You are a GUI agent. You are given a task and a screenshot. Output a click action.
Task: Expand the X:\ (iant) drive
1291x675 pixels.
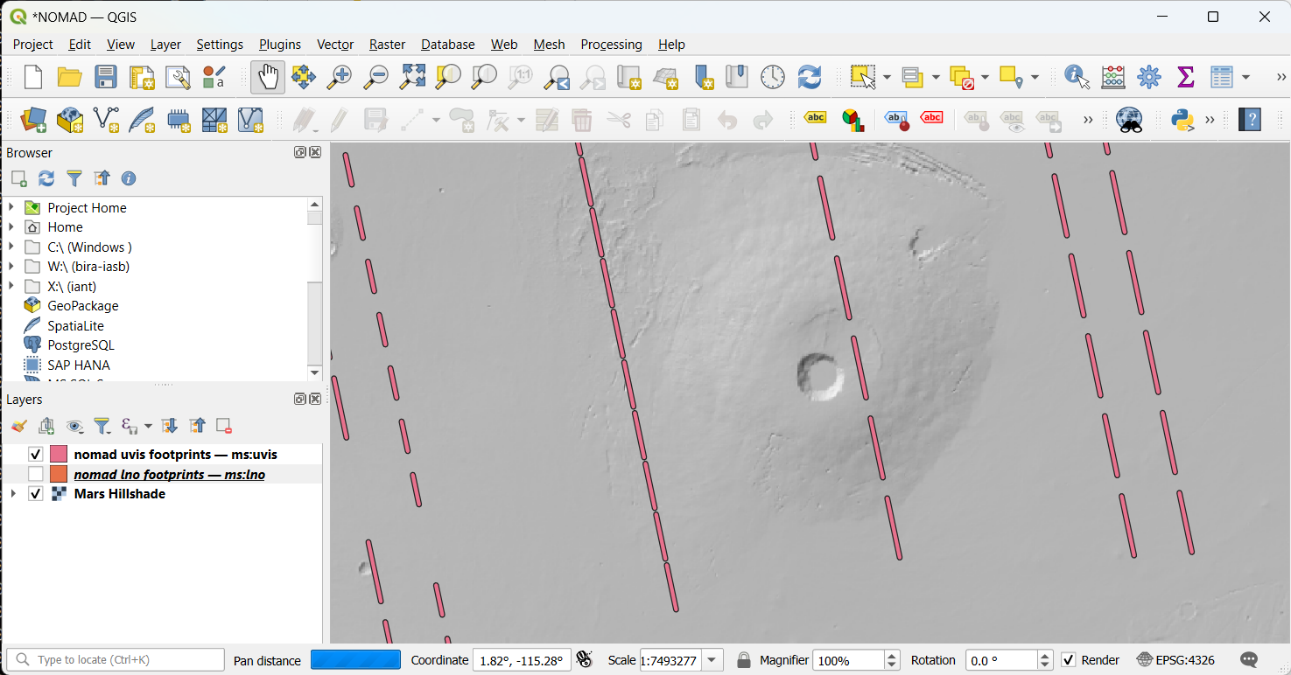11,286
